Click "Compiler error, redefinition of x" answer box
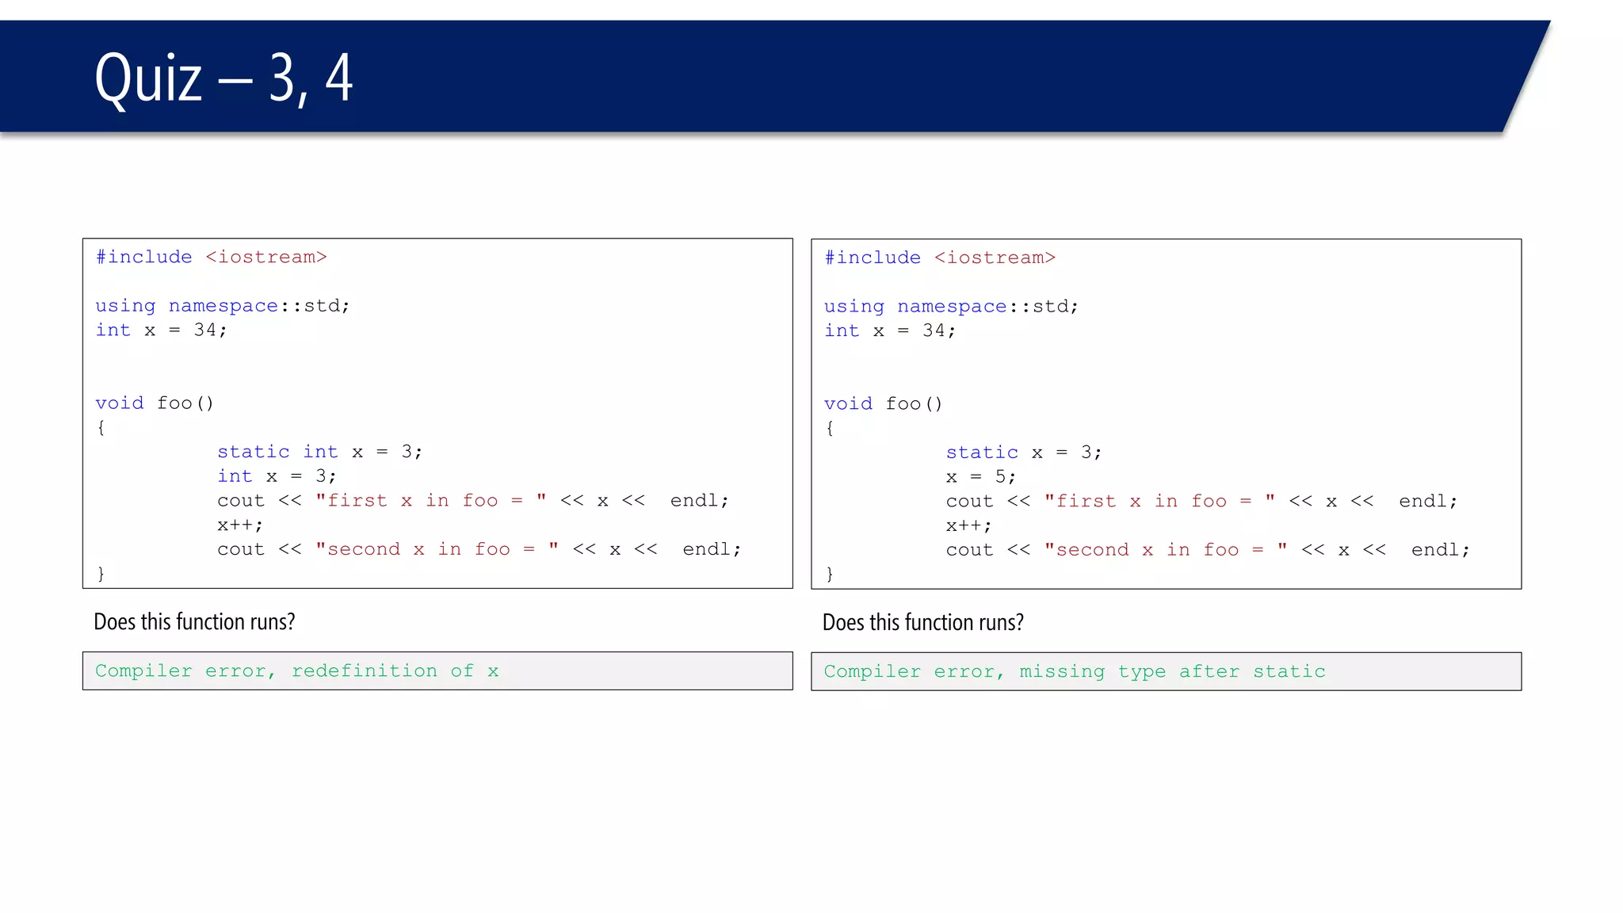 [437, 671]
